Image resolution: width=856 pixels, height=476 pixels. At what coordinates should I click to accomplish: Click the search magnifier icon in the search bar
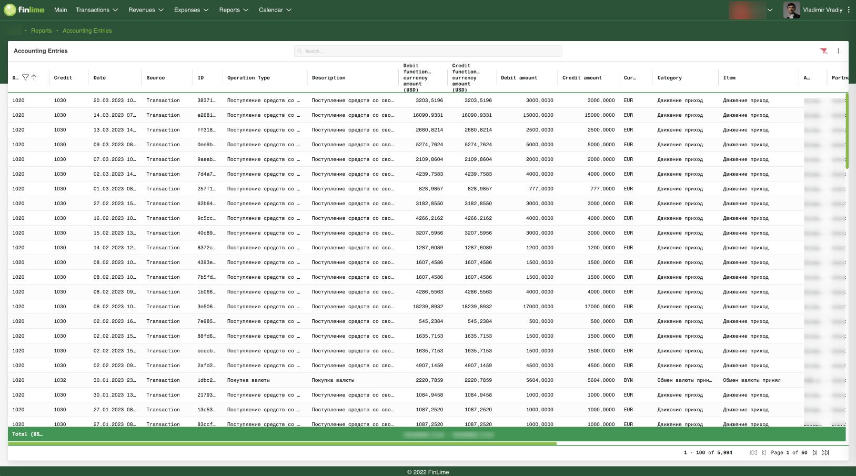(299, 51)
